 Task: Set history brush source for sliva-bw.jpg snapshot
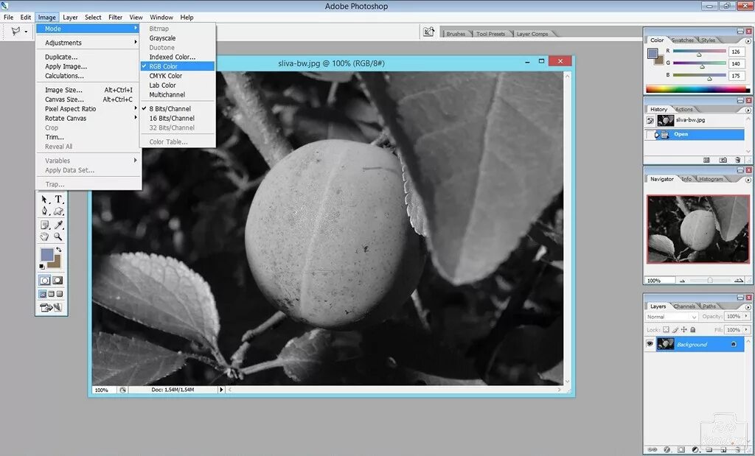[x=650, y=121]
